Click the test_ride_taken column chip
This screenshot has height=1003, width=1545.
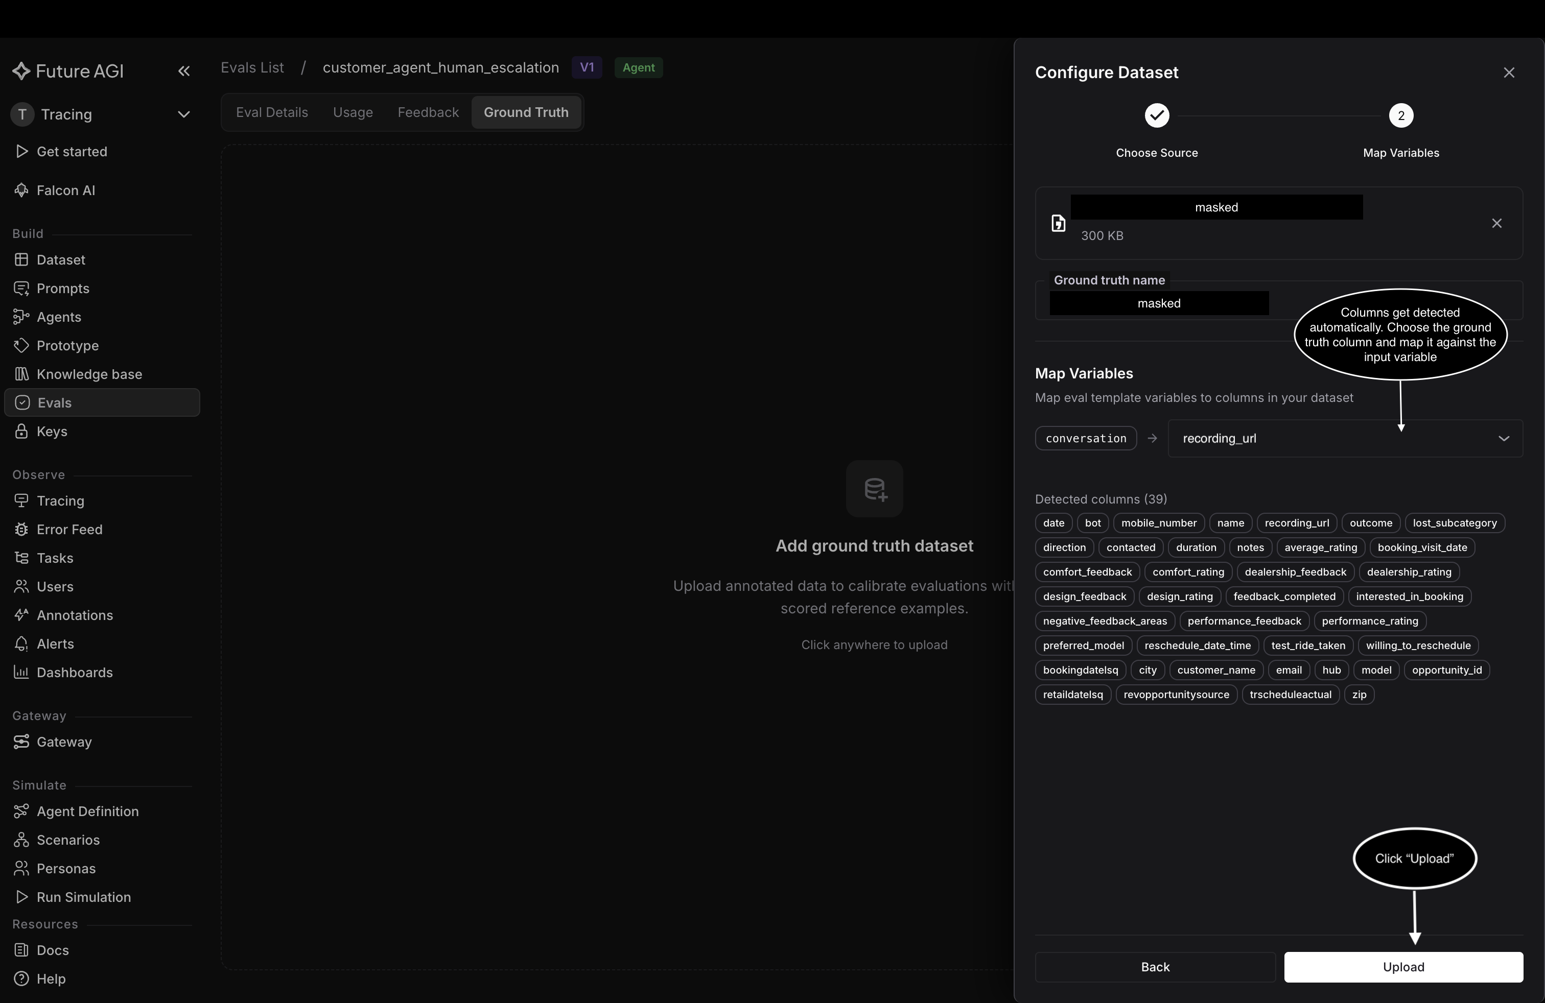point(1308,646)
